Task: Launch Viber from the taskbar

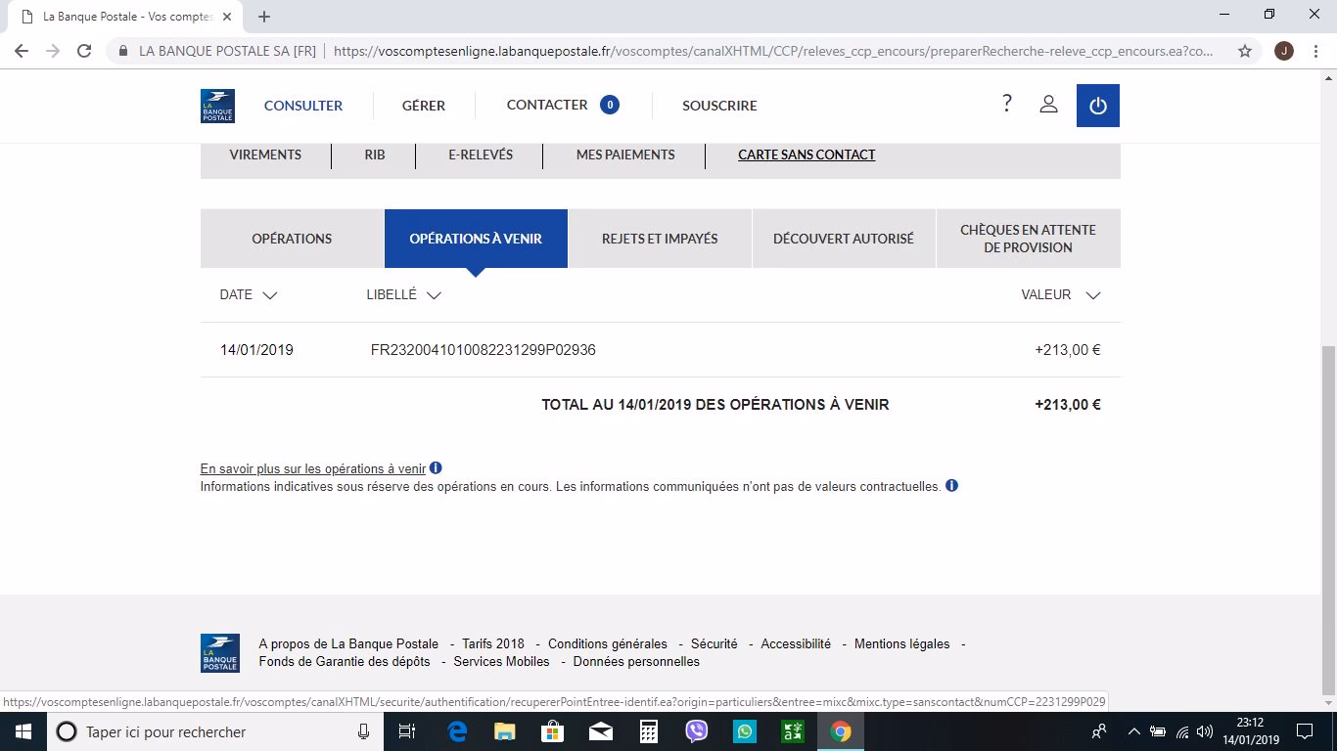Action: [696, 730]
